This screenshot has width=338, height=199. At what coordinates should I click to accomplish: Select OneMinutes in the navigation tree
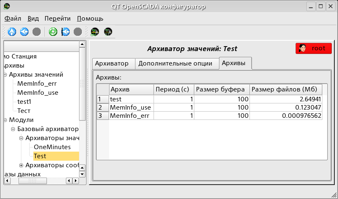pyautogui.click(x=52, y=147)
